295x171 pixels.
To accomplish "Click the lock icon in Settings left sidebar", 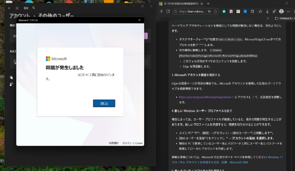I will click(11, 77).
